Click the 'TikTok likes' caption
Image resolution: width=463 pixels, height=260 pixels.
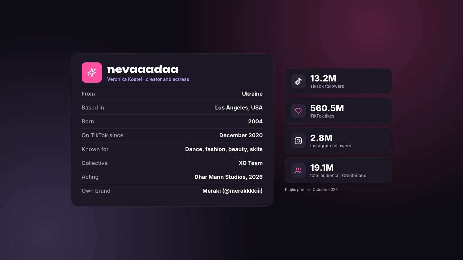click(322, 116)
